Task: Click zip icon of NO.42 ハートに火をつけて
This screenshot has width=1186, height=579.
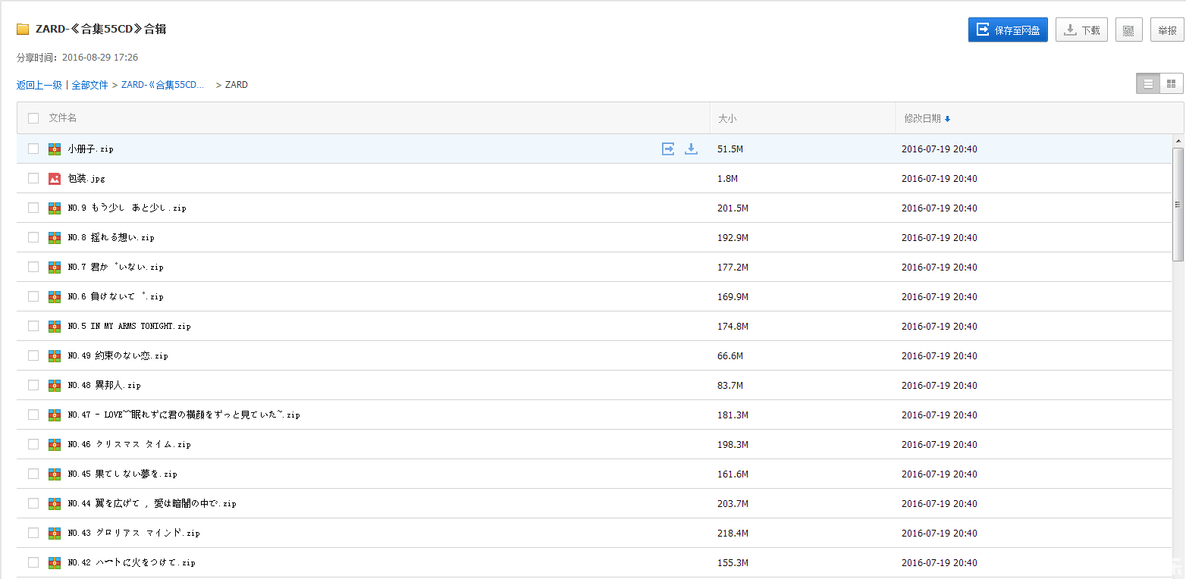Action: click(x=55, y=563)
